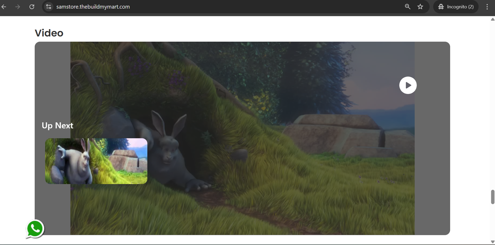Click the scrollbar up arrow
Viewport: 495px width, 245px height.
point(493,19)
